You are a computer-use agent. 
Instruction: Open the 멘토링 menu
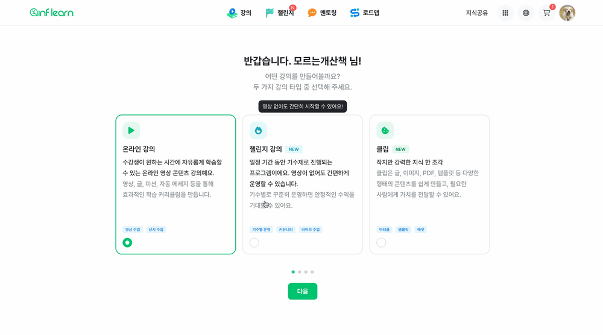pyautogui.click(x=322, y=13)
